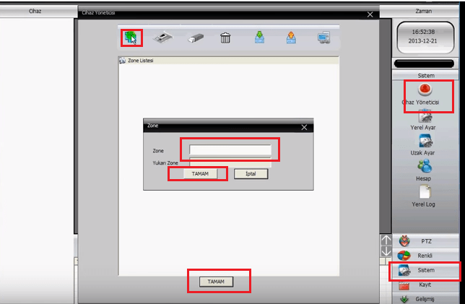Image resolution: width=465 pixels, height=304 pixels.
Task: Click the export upload-arrow icon
Action: 291,38
